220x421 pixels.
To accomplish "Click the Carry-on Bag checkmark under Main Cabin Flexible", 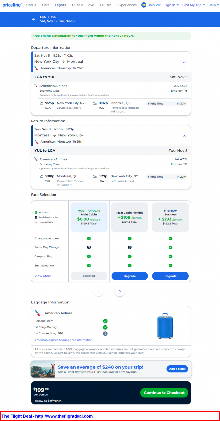I will tap(130, 256).
